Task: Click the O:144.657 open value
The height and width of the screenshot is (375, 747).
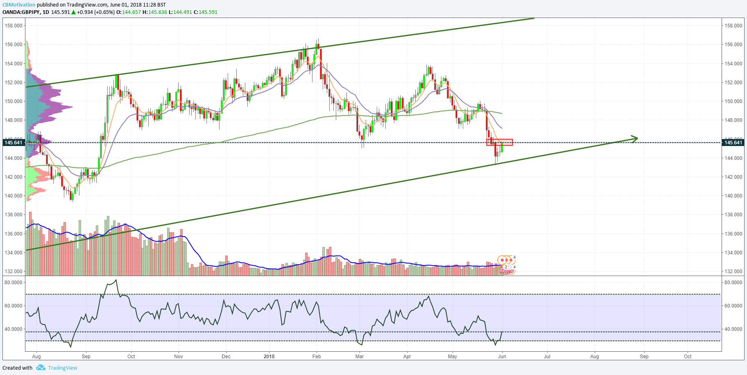Action: [x=129, y=12]
